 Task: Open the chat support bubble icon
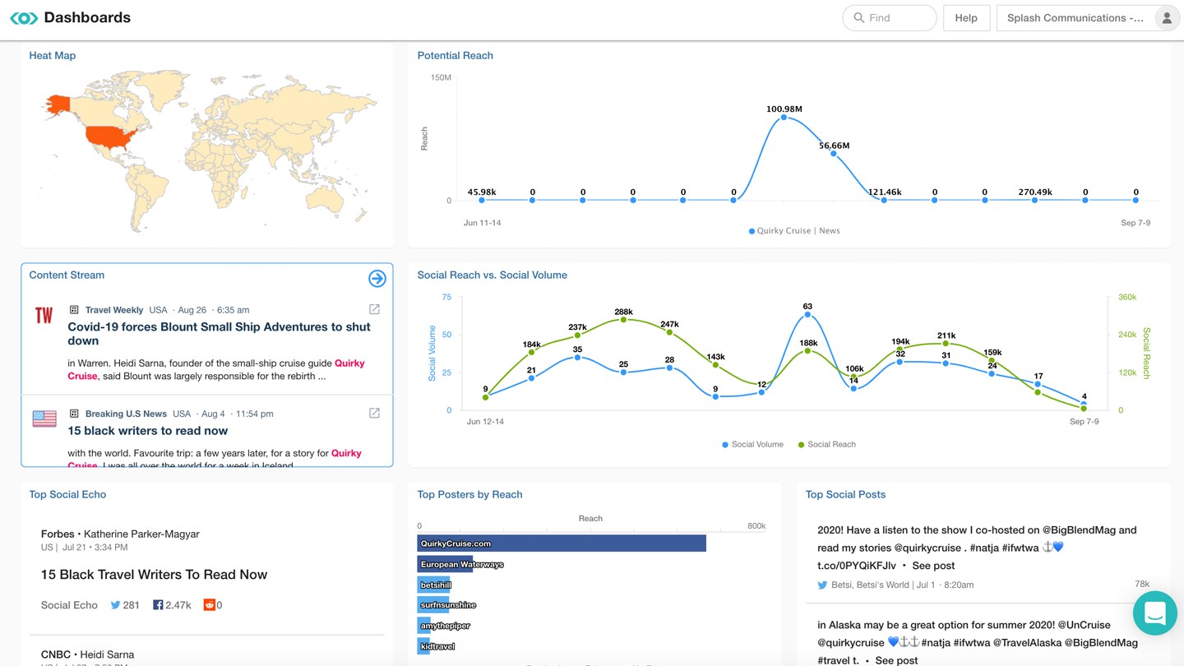pyautogui.click(x=1154, y=613)
